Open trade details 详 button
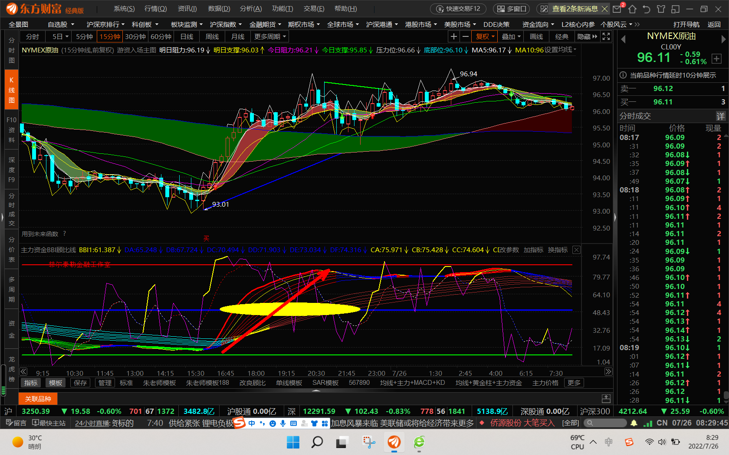Image resolution: width=729 pixels, height=455 pixels. (x=720, y=116)
